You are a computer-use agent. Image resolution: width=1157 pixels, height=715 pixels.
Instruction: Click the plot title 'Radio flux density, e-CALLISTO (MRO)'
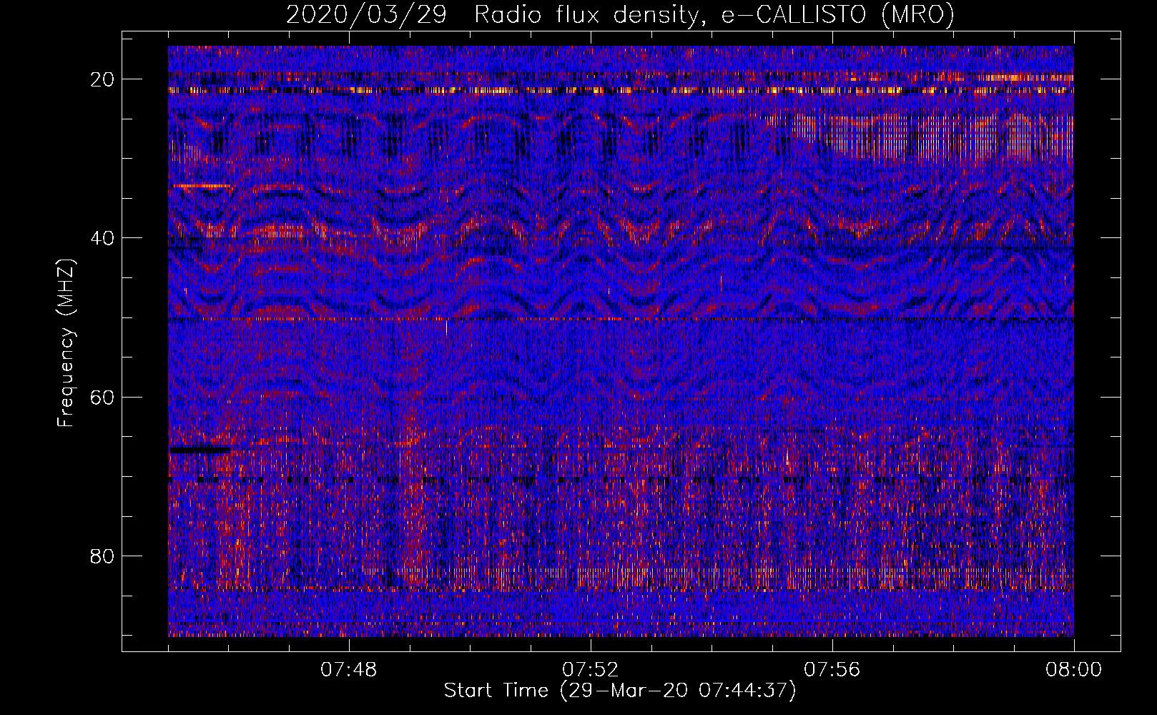click(714, 15)
